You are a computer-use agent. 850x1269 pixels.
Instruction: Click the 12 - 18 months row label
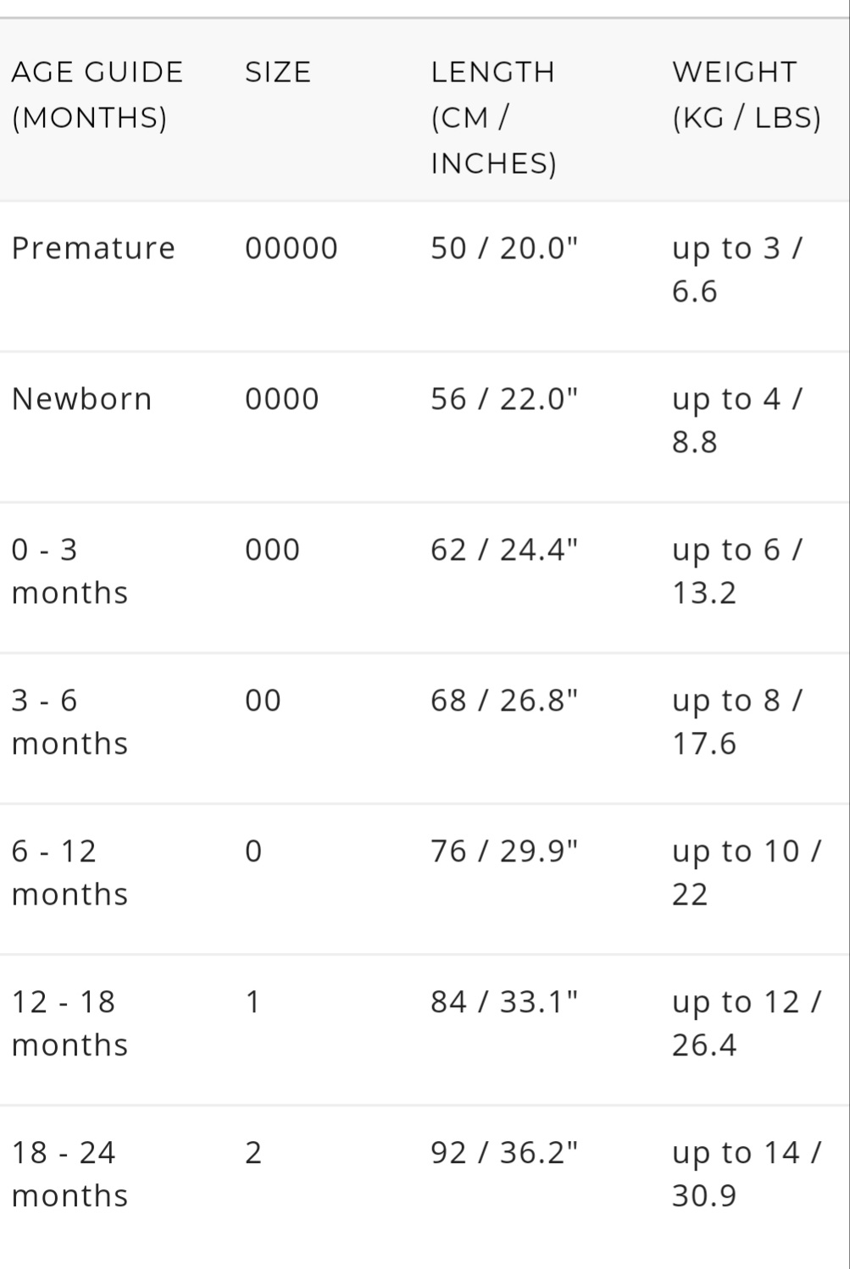[69, 1023]
